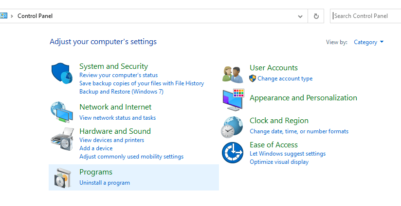This screenshot has width=401, height=206.
Task: Open the Ease of Access icon
Action: point(233,153)
